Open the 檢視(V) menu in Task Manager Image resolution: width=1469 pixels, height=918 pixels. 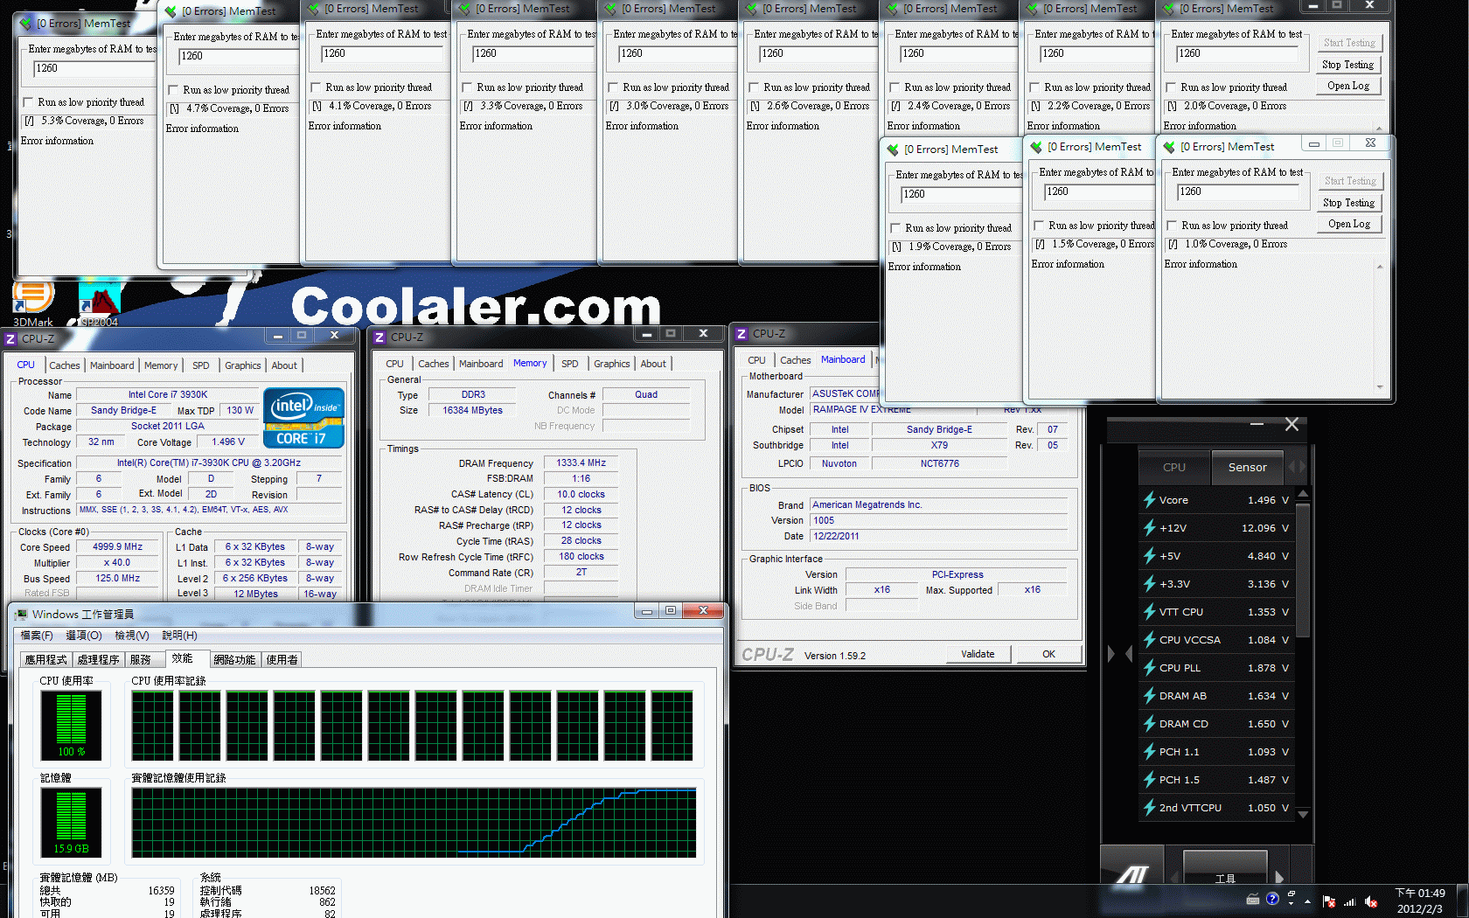[x=132, y=636]
